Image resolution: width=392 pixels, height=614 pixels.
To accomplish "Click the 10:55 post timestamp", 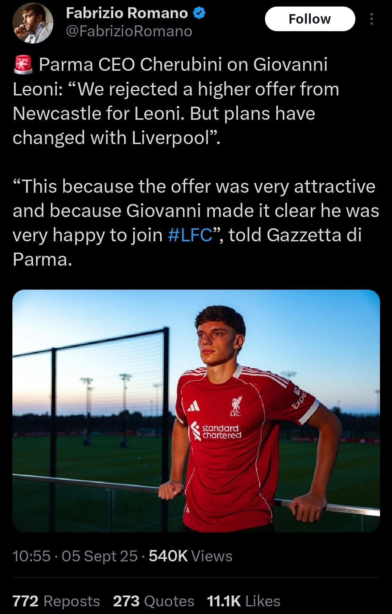I will click(x=32, y=556).
